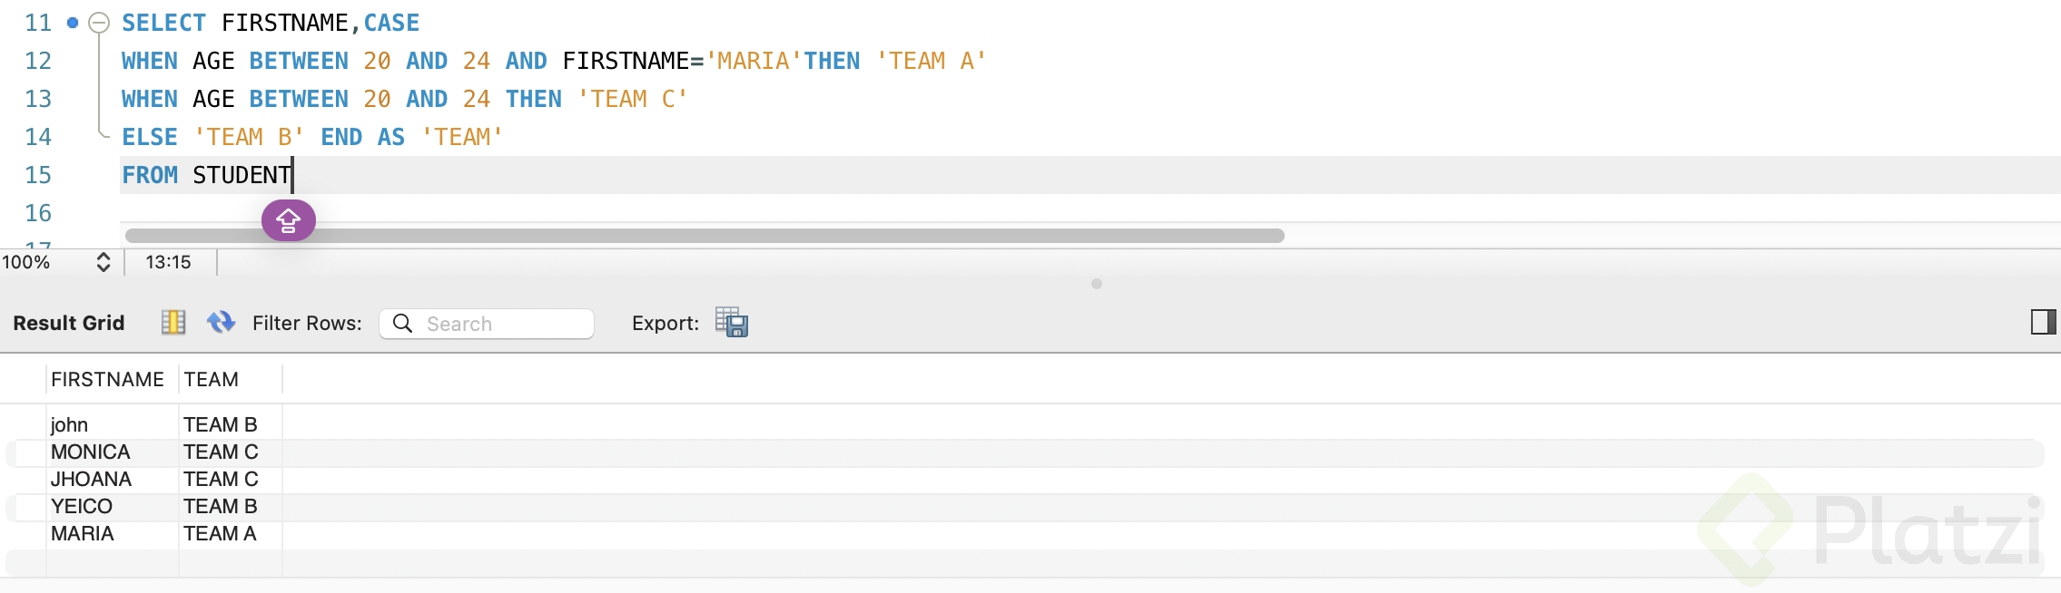
Task: Toggle the right side panel icon
Action: click(2043, 322)
